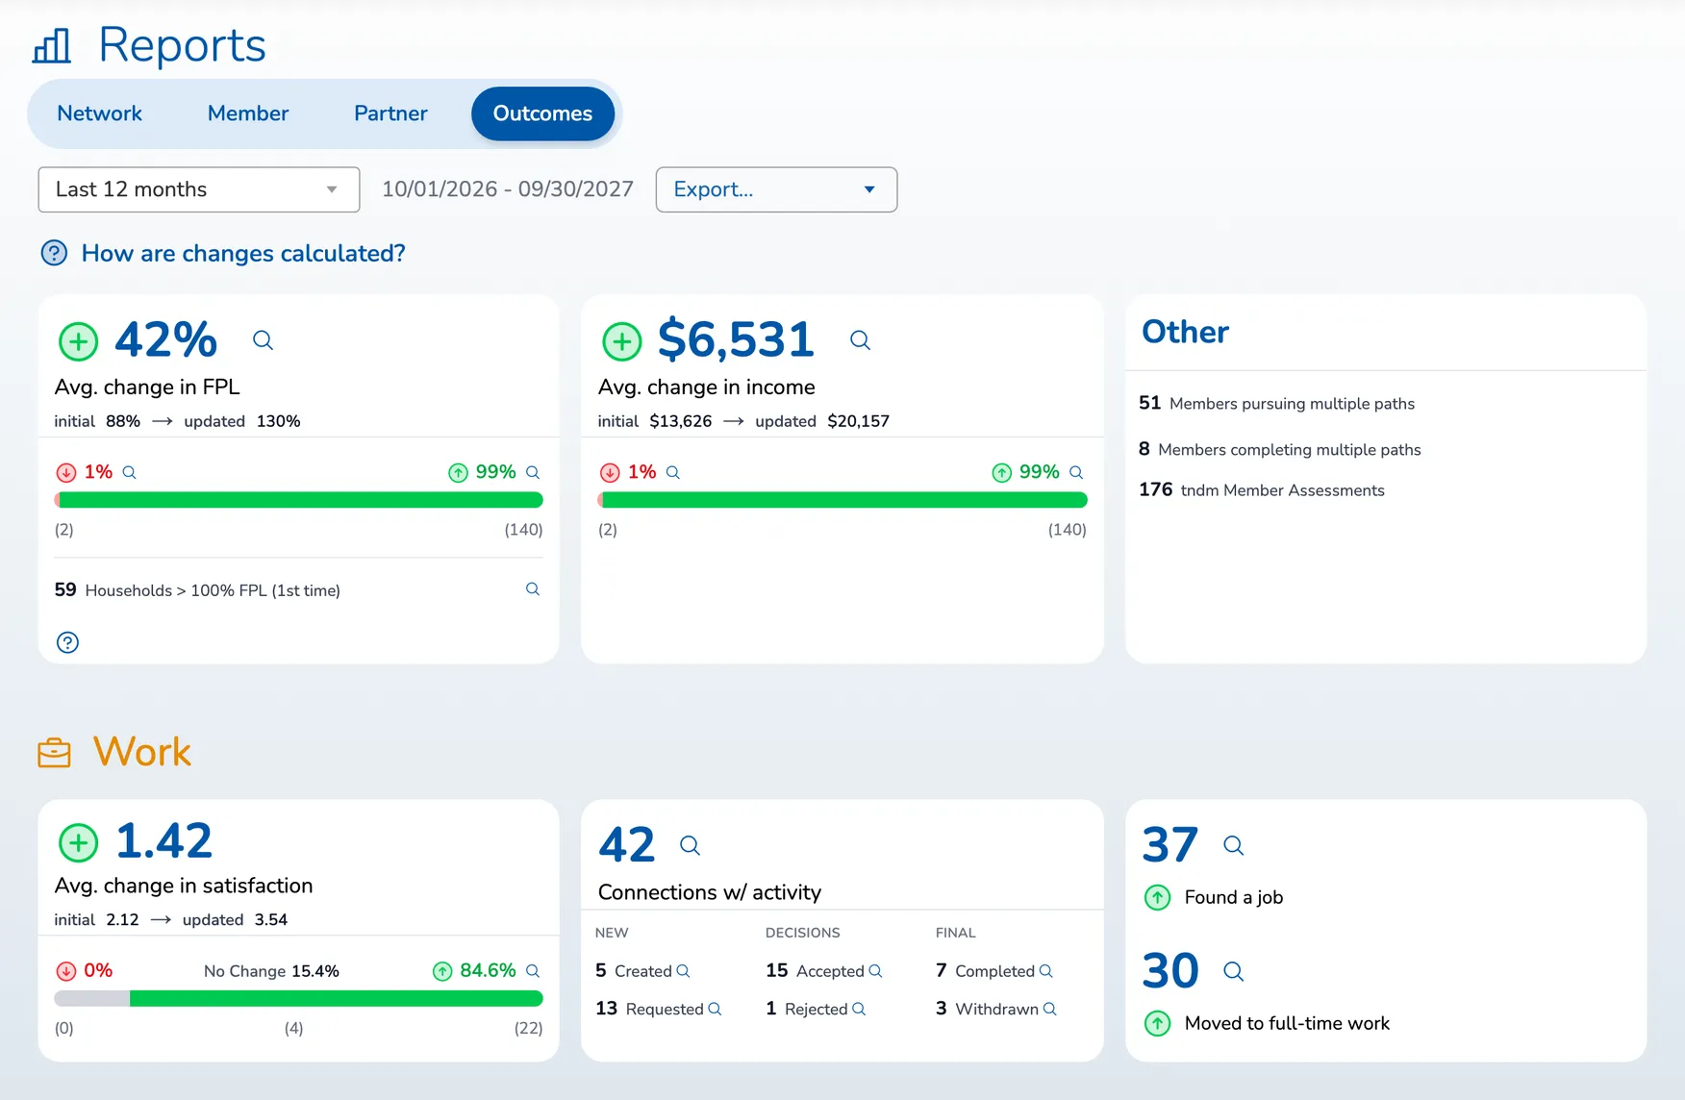1685x1100 pixels.
Task: Open magnifier next to 13 Requested
Action: tap(715, 1009)
